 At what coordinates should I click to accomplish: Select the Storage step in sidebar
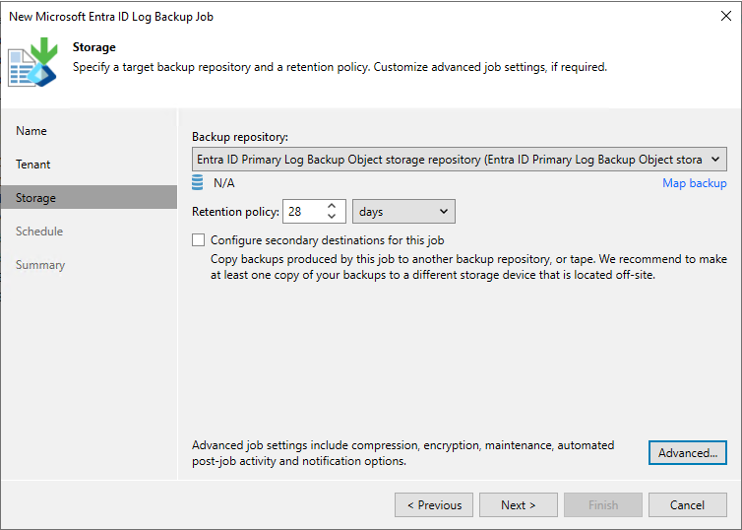pos(36,198)
